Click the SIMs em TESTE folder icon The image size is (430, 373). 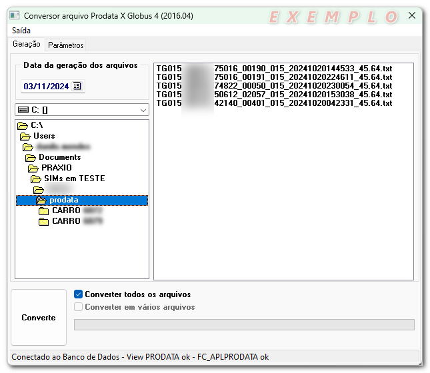click(36, 179)
